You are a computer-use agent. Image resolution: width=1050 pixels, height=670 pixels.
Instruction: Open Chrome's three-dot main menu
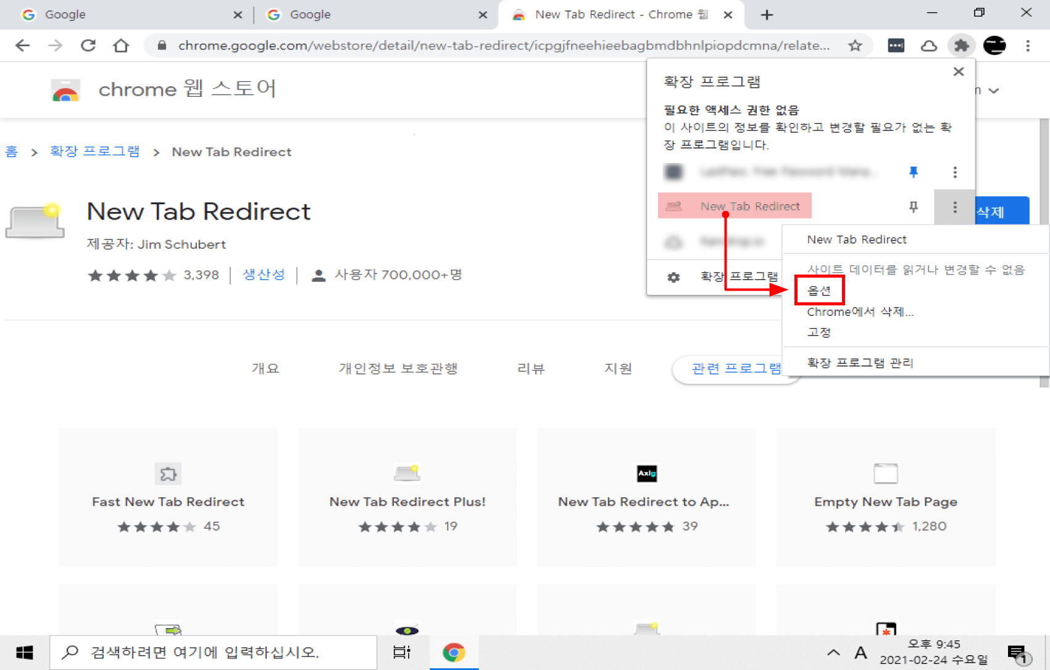[1028, 45]
